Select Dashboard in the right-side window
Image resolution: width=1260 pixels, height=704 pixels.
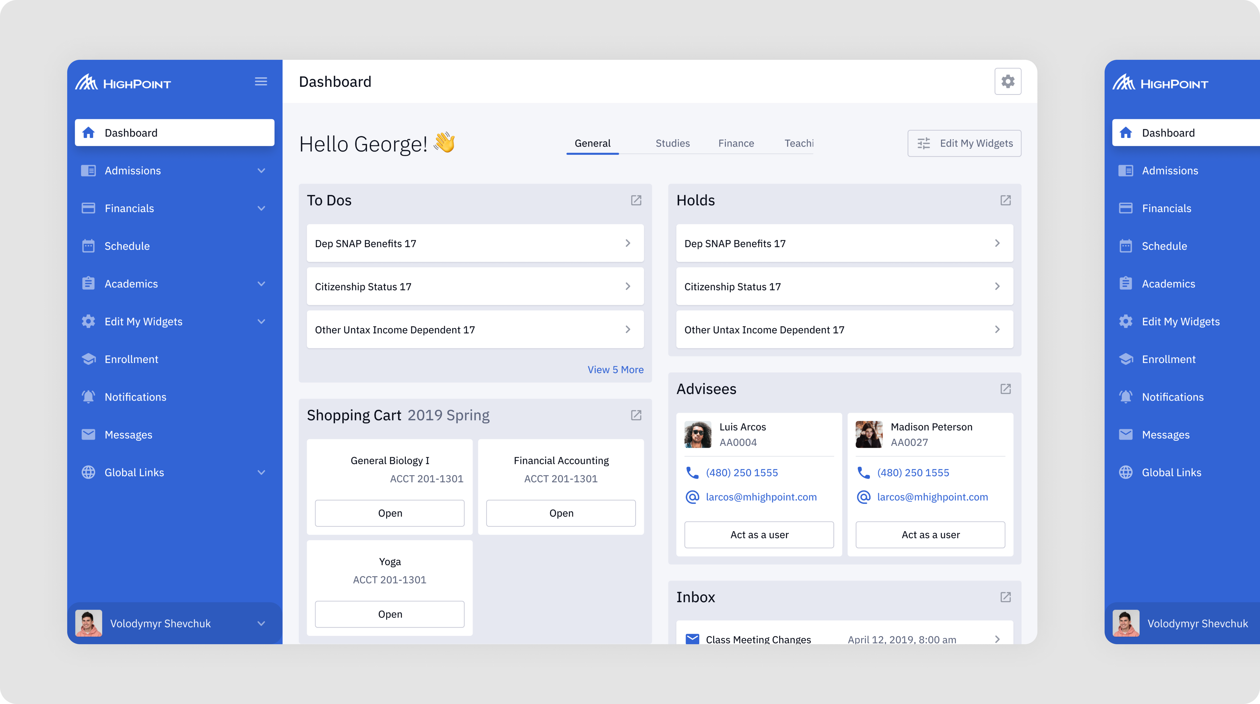(x=1186, y=132)
